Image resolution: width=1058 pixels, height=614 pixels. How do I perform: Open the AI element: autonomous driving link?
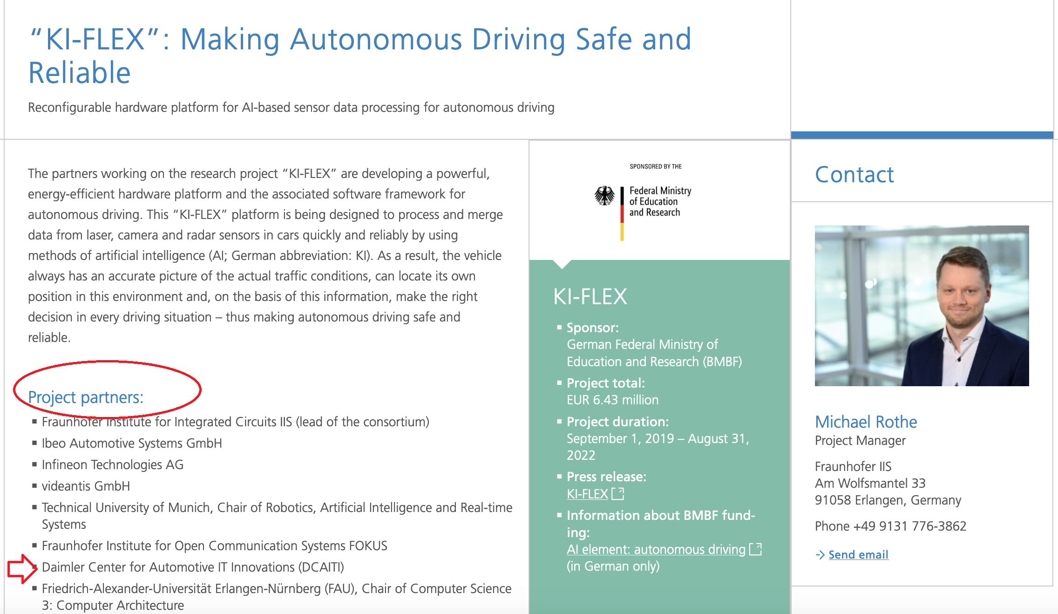pyautogui.click(x=656, y=549)
